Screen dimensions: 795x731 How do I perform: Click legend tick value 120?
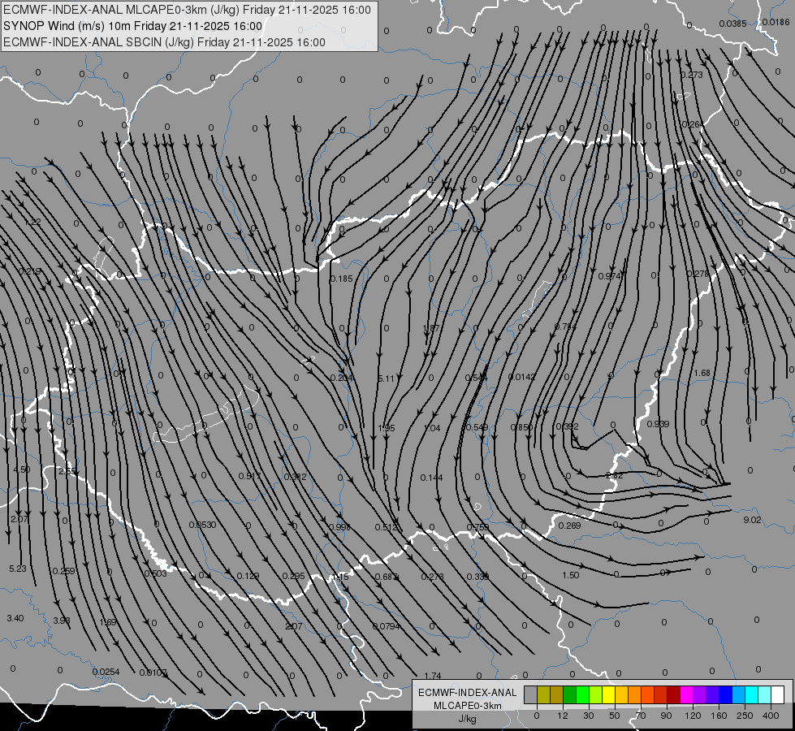[693, 716]
